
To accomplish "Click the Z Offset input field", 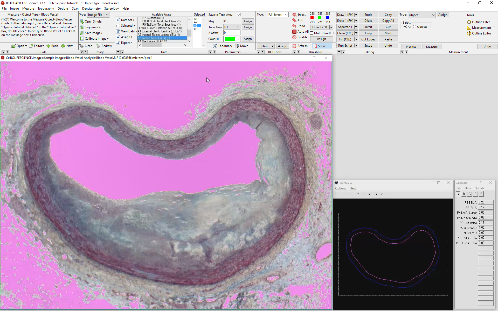I will tap(232, 33).
